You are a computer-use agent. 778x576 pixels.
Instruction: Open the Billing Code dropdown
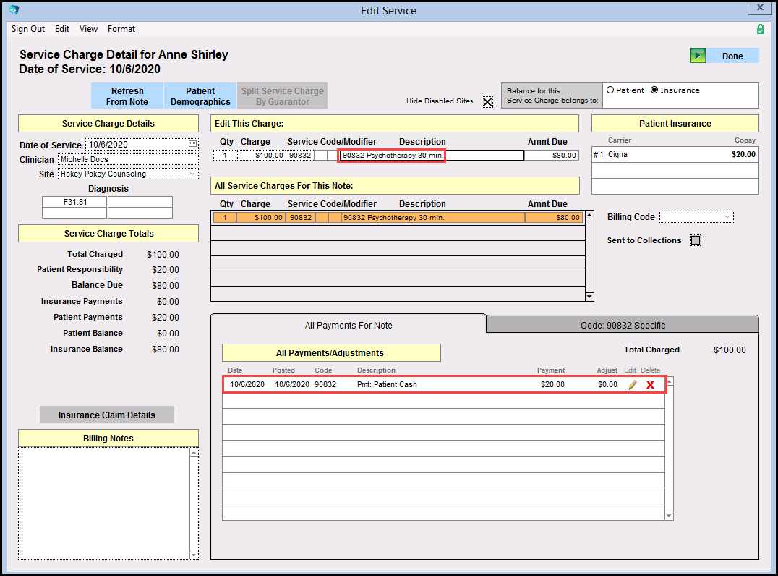pyautogui.click(x=727, y=217)
